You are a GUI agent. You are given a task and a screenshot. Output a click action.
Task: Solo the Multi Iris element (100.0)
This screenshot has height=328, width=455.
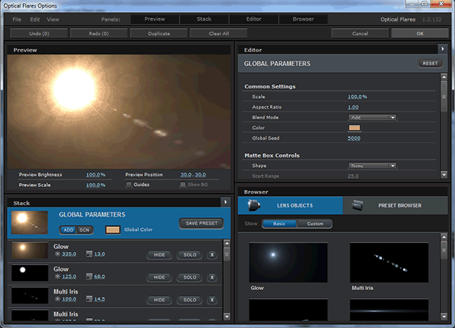190,300
